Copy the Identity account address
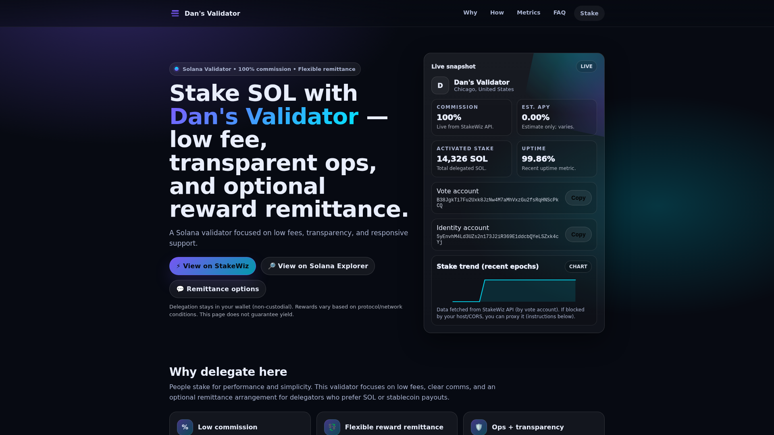 578,234
